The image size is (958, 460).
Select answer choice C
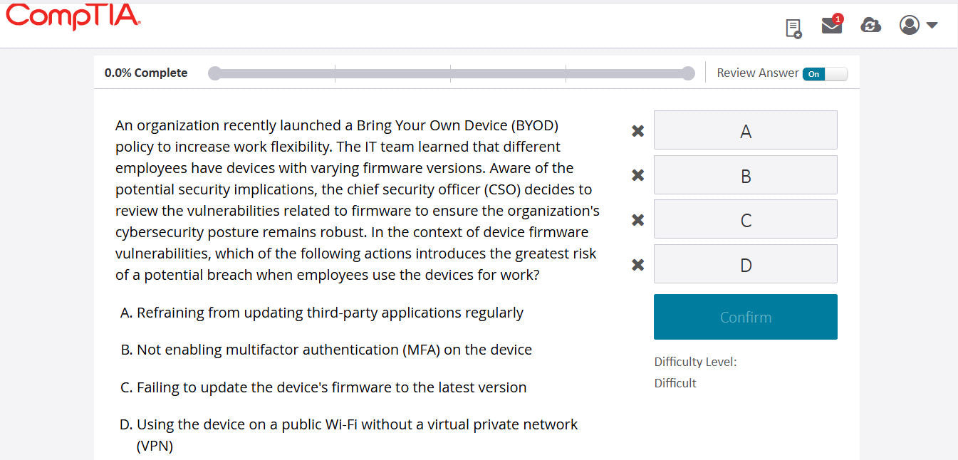[x=745, y=219]
